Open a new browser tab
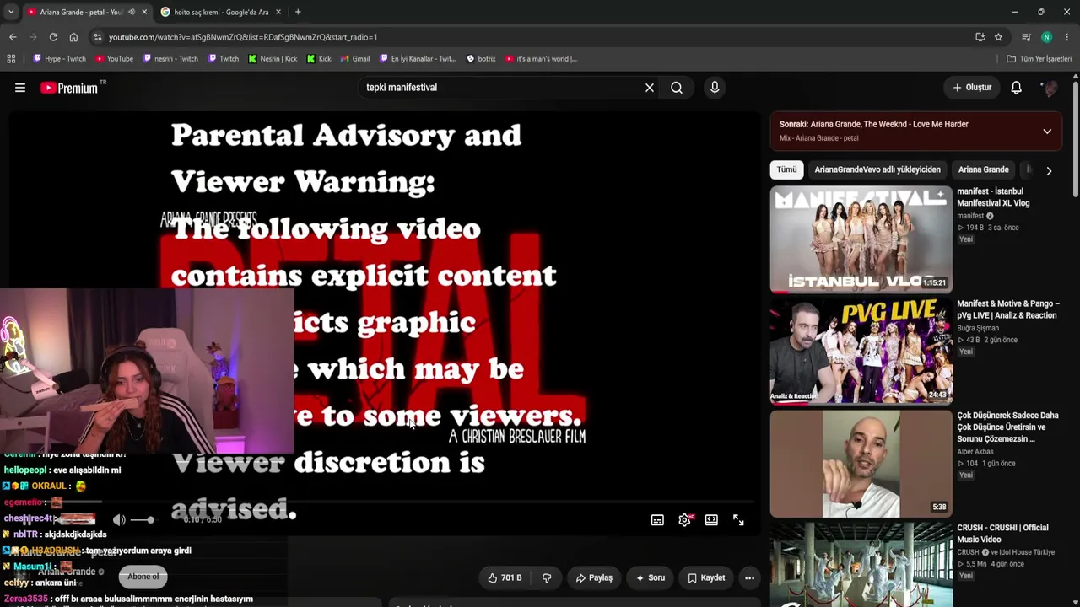Screen dimensions: 1080x607 [x=298, y=12]
